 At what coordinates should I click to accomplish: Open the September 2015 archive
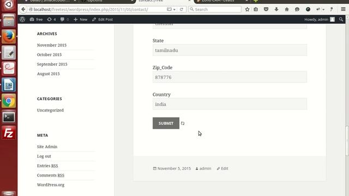click(52, 64)
